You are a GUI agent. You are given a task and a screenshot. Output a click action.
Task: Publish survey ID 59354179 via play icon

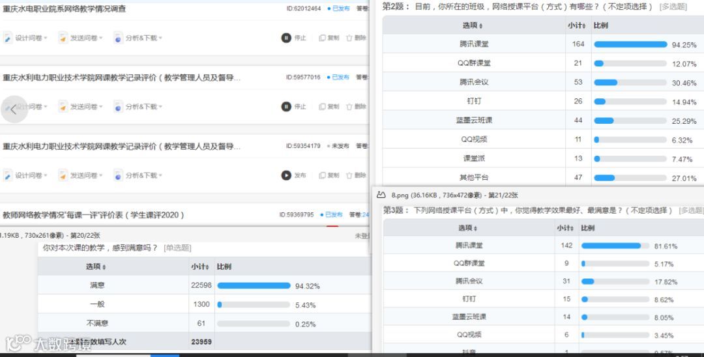[286, 175]
